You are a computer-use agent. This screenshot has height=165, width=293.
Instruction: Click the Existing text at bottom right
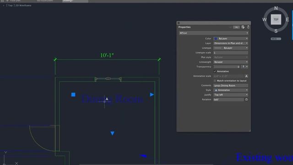pos(254,157)
